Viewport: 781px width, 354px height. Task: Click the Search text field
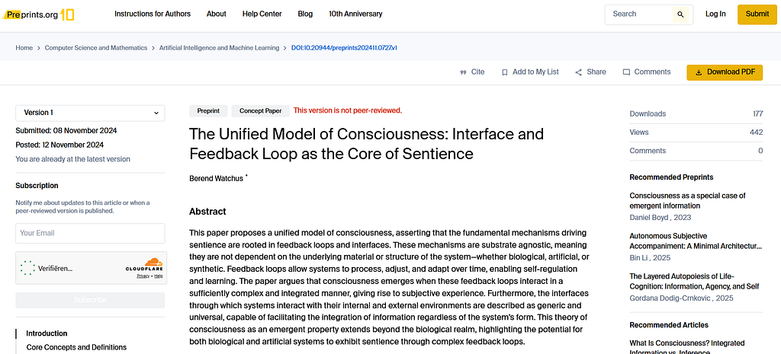click(x=640, y=14)
